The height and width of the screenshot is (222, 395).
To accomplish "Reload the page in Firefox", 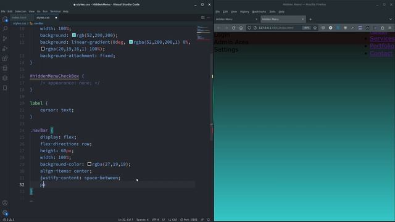I will coord(233,28).
